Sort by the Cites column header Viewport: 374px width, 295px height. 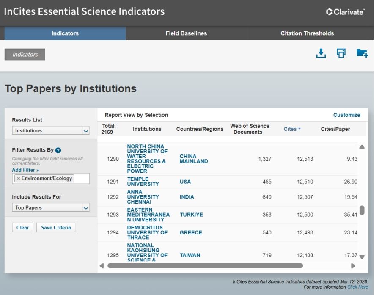pos(292,129)
